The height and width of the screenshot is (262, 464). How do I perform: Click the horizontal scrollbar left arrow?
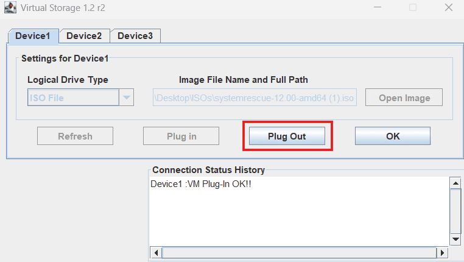point(155,252)
